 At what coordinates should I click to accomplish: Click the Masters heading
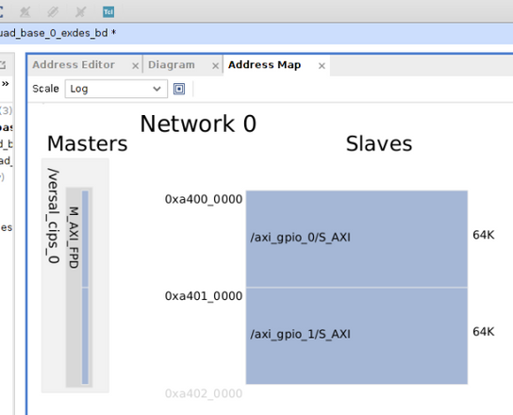[x=88, y=143]
